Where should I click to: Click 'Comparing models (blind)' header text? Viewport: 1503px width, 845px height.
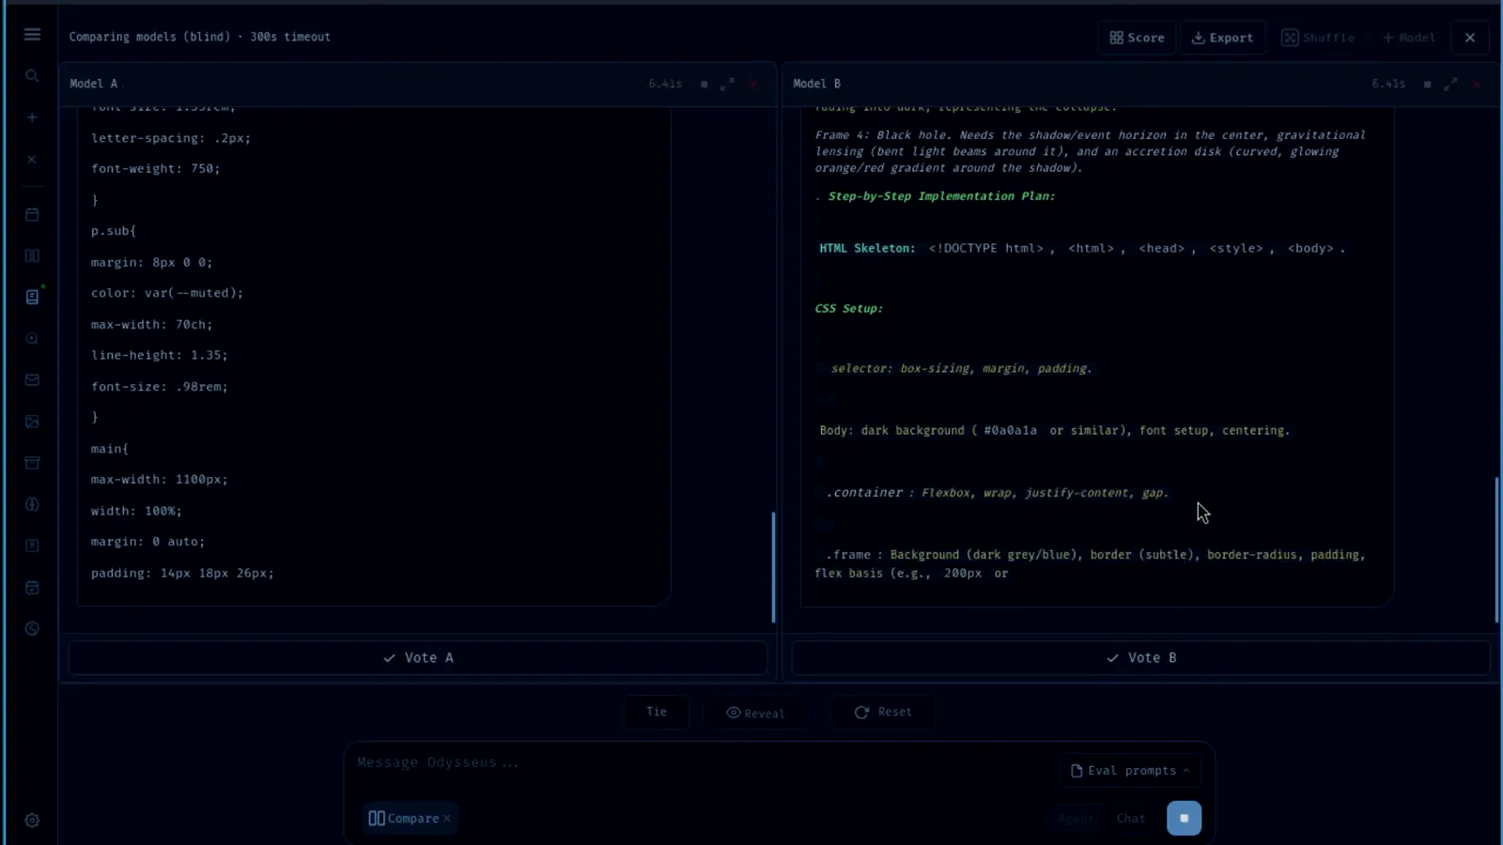tap(149, 37)
